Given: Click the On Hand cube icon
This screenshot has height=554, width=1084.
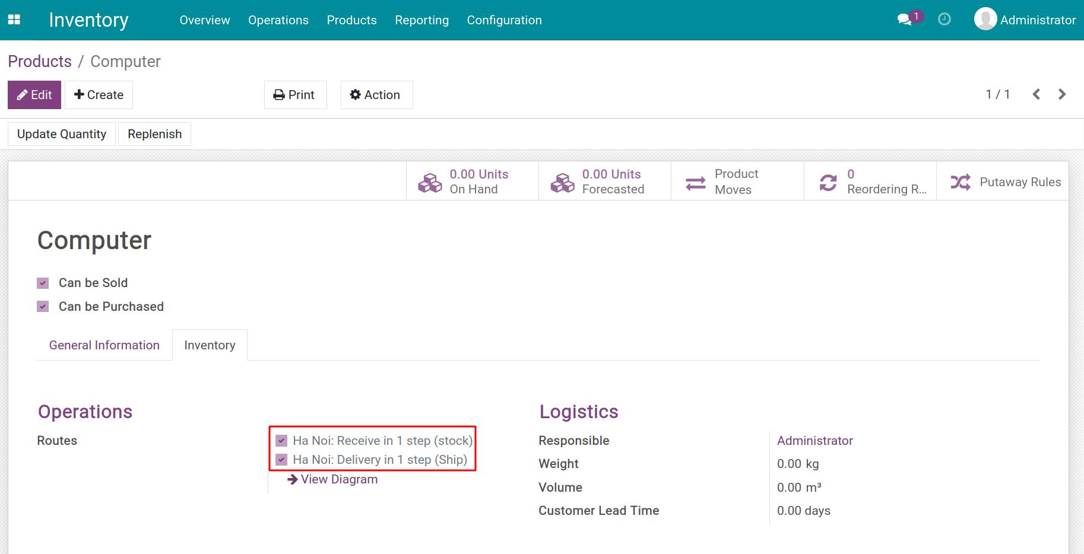Looking at the screenshot, I should (429, 181).
